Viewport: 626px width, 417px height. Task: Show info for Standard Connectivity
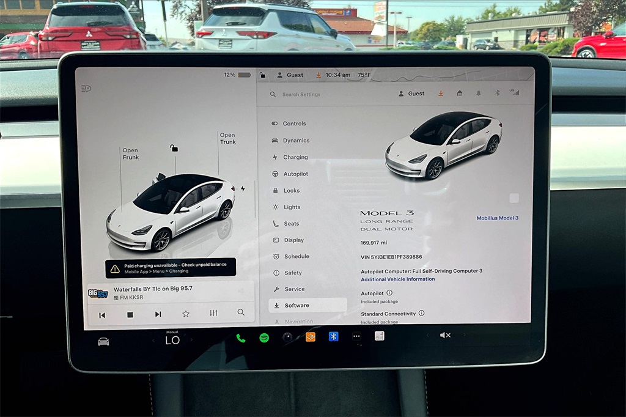pyautogui.click(x=422, y=313)
